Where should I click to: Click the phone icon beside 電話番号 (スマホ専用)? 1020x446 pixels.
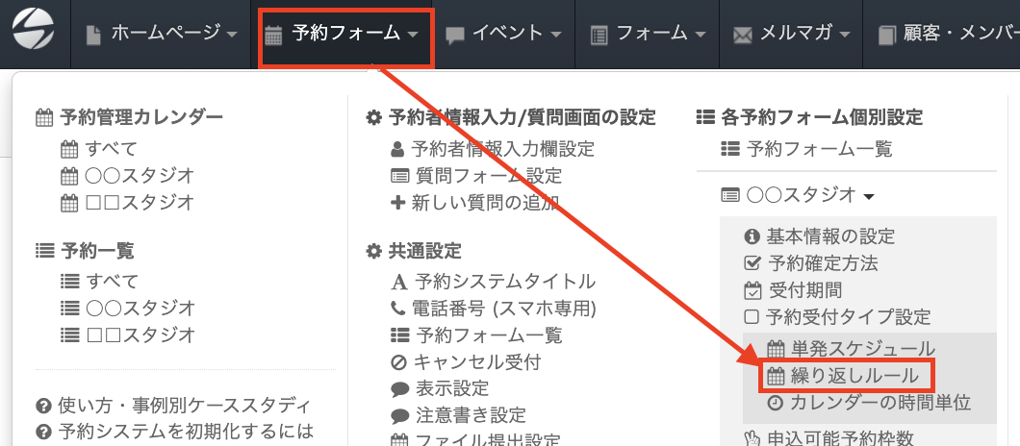tap(398, 310)
